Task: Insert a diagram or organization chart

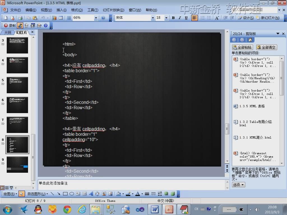Action: (97, 194)
